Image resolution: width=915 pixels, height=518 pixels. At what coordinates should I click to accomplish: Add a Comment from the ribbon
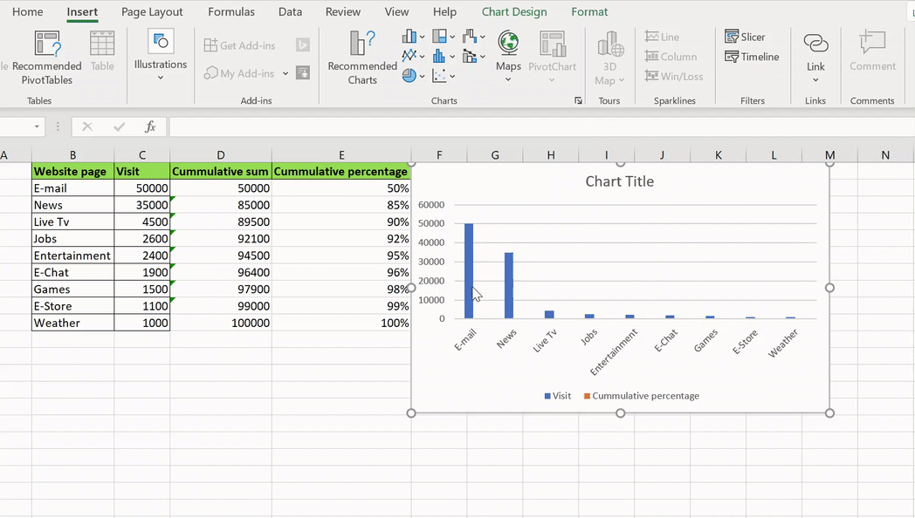[x=872, y=51]
